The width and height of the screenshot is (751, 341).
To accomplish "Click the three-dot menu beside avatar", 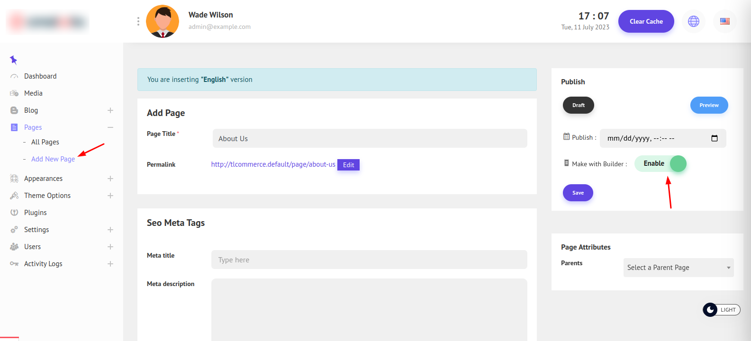I will (138, 21).
